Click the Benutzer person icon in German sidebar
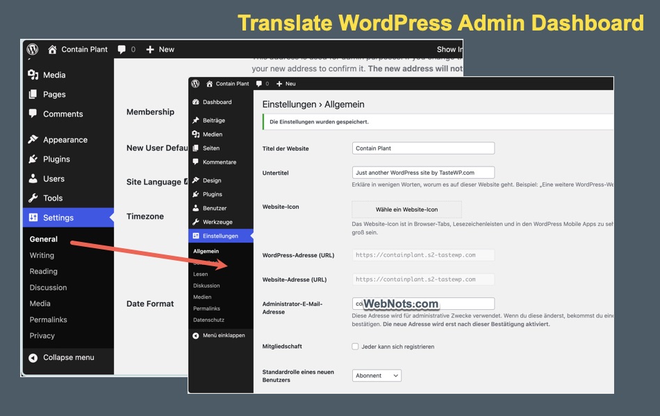This screenshot has height=416, width=660. (196, 208)
